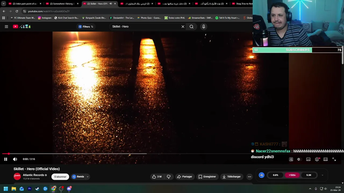Switch to theater mode
The width and height of the screenshot is (344, 193).
click(325, 159)
